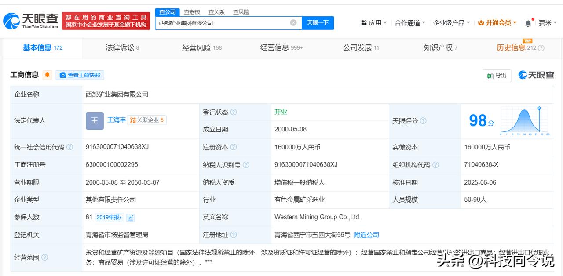The width and height of the screenshot is (563, 276).
Task: Click help icon beside 历史信息 tab
Action: (x=541, y=48)
